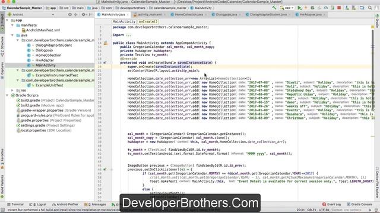Viewport: 380px width, 213px height.
Task: Click the Scroll from Source target icon
Action: point(70,14)
